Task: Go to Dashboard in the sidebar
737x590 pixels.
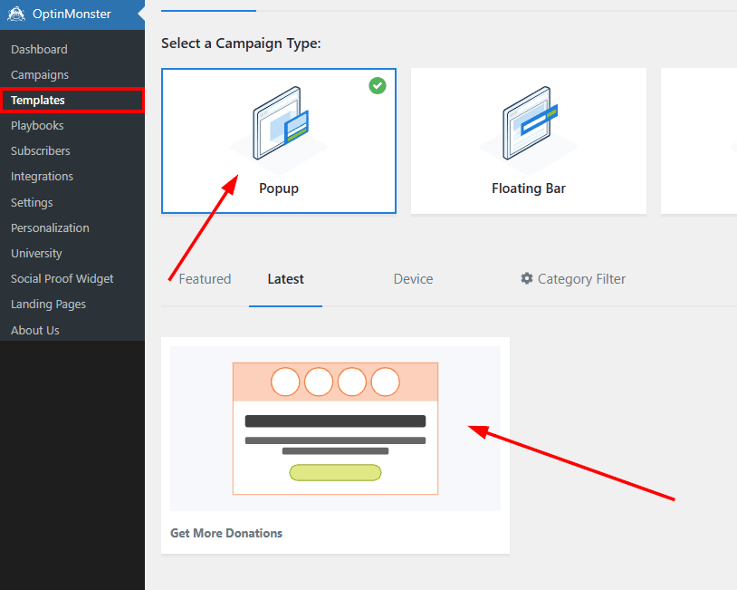Action: pyautogui.click(x=39, y=50)
